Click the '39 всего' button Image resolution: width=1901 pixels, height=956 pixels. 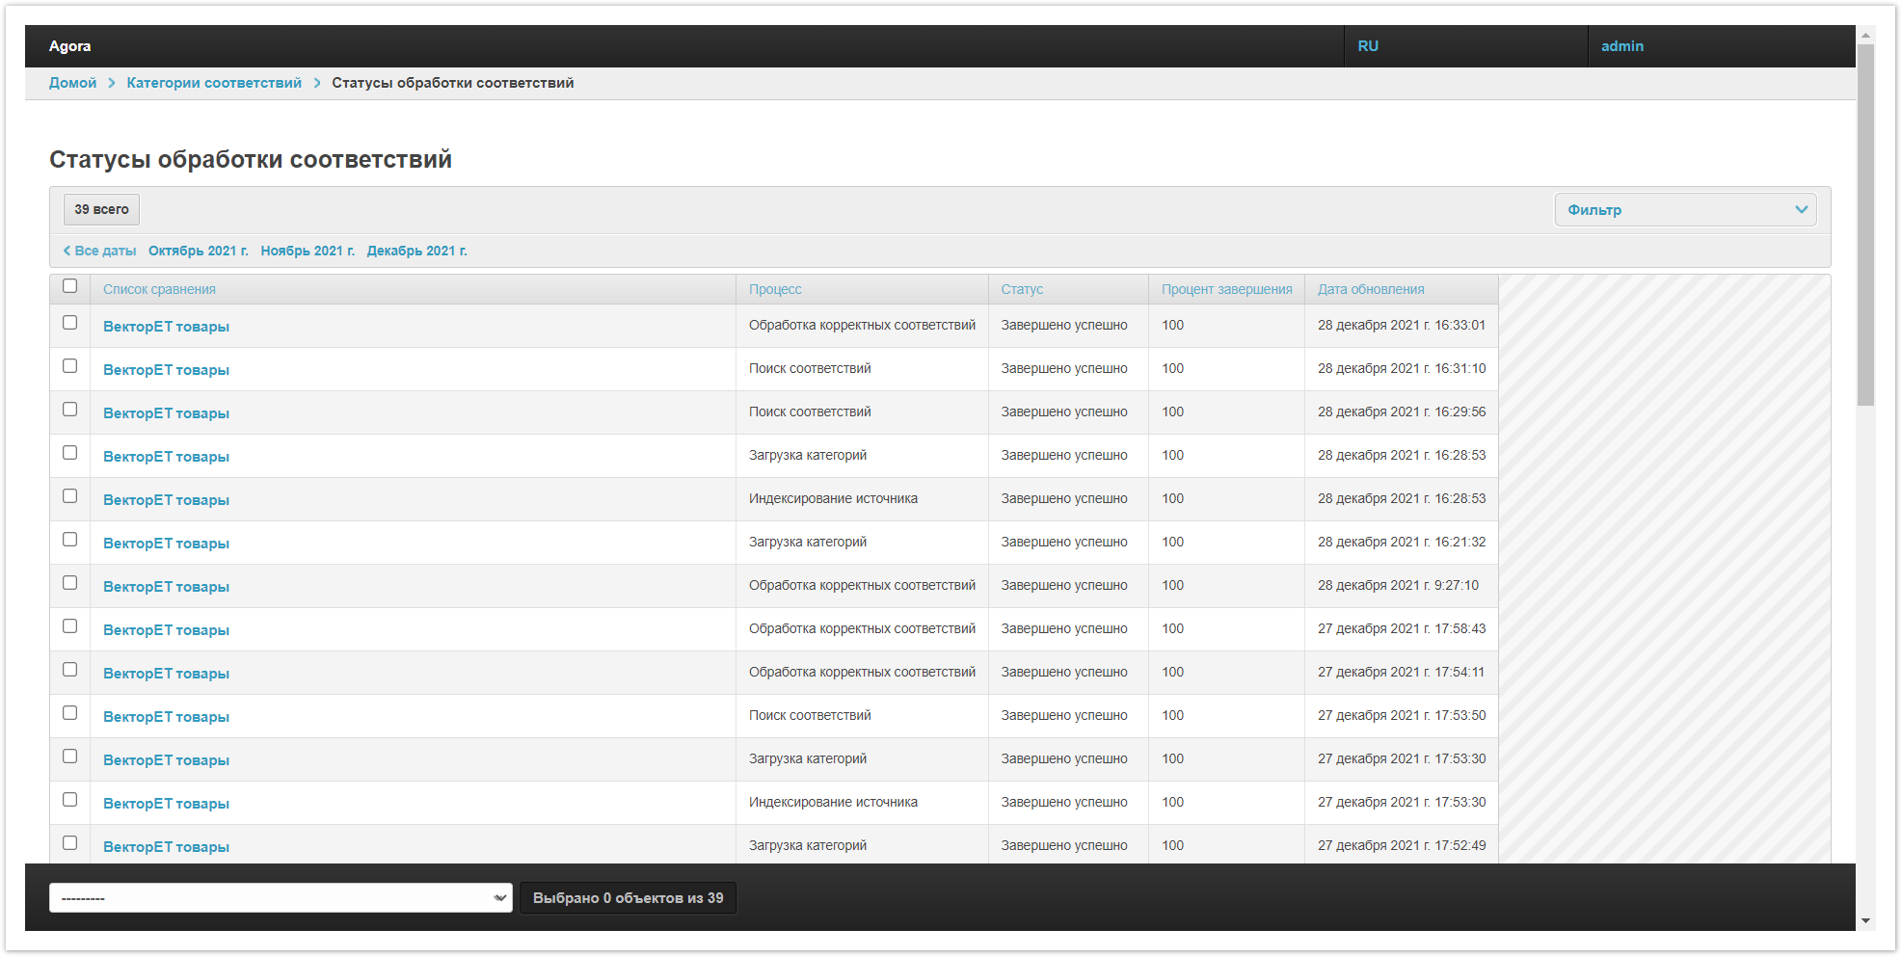pos(101,209)
